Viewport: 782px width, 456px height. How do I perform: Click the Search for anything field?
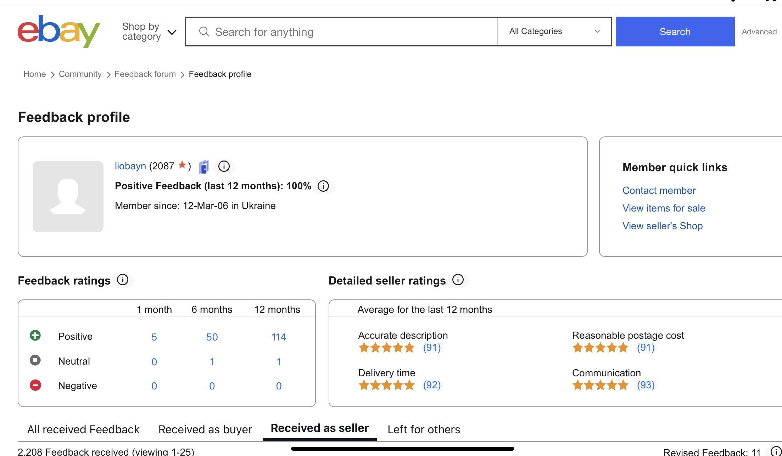coord(340,32)
